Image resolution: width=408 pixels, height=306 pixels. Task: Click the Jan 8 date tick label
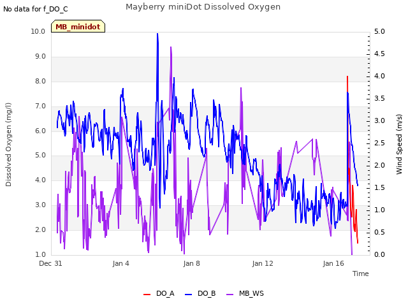(x=191, y=263)
